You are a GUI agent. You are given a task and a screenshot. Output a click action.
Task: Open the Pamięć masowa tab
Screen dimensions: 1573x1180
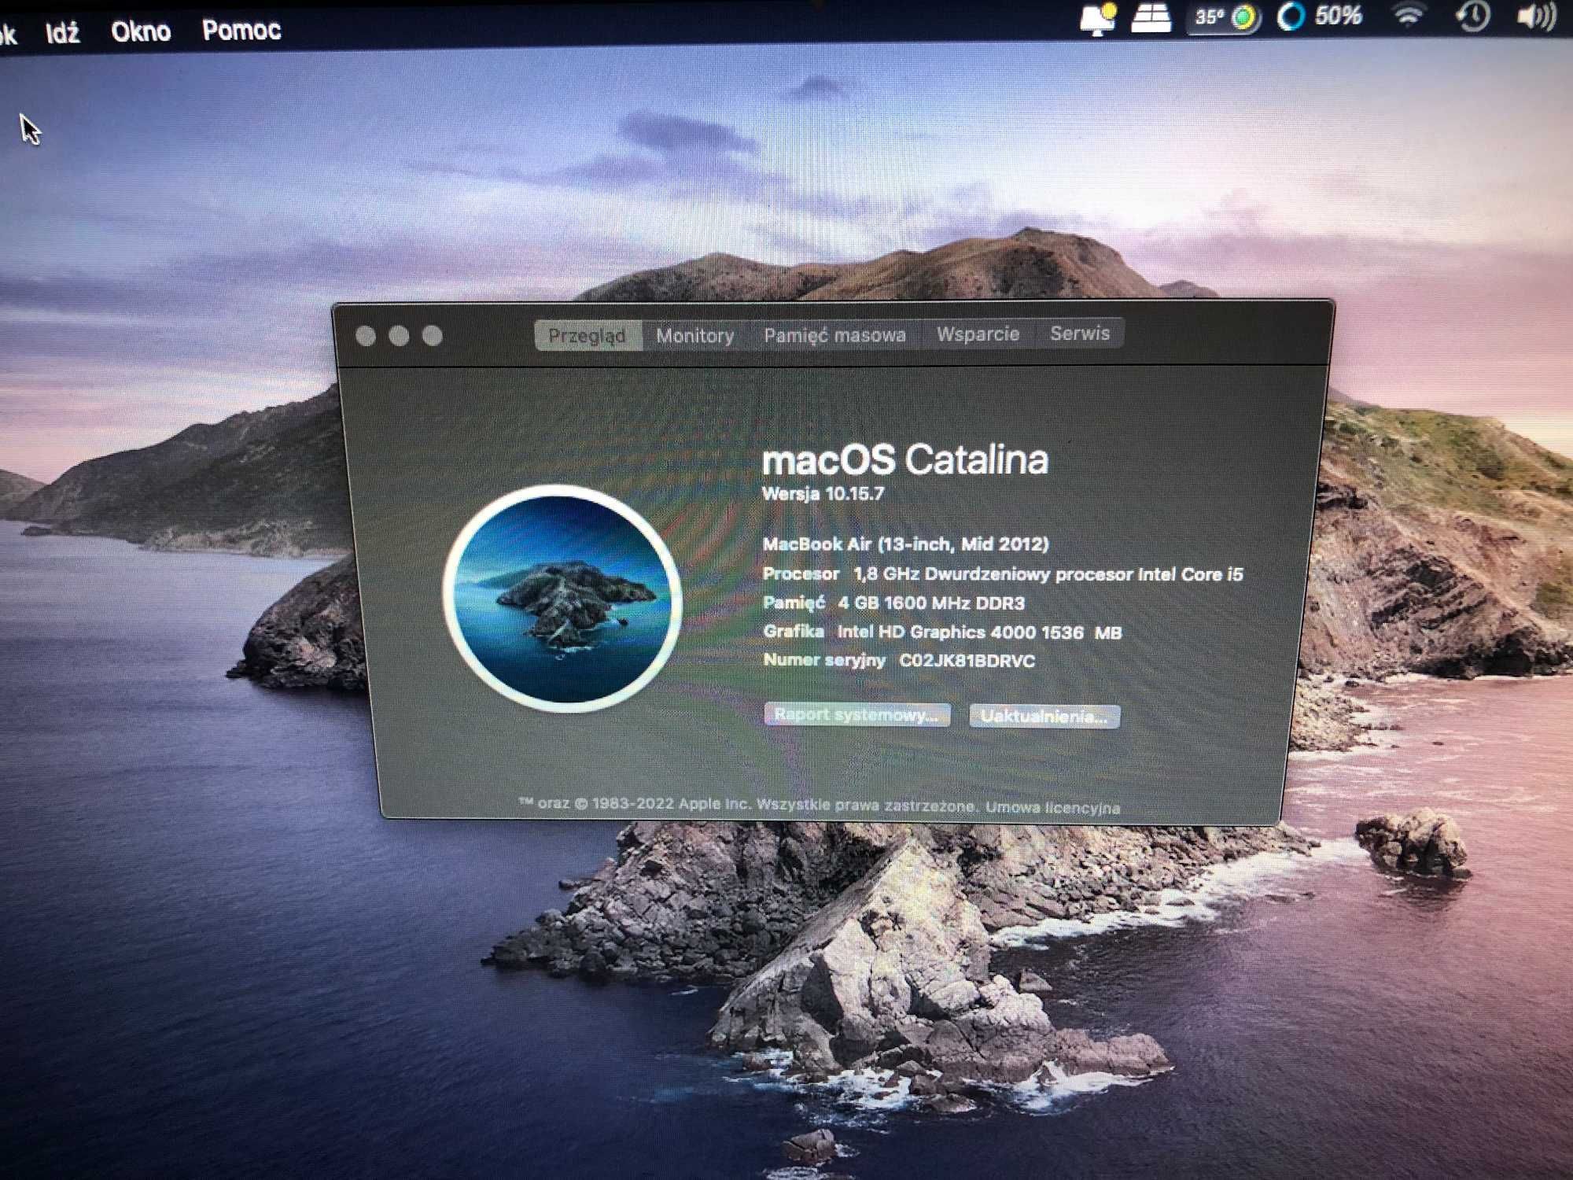click(834, 335)
